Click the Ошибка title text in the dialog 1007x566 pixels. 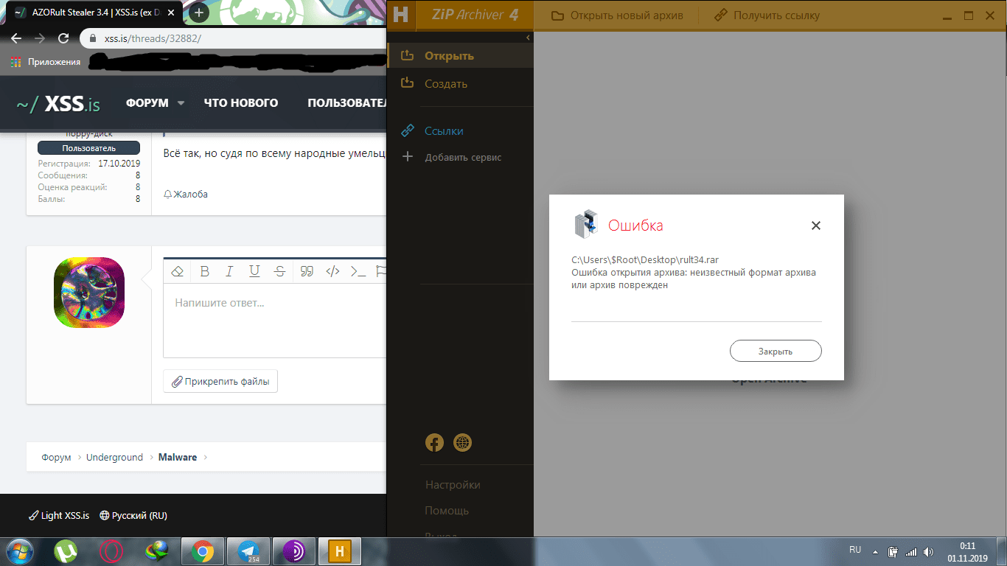[x=635, y=226]
